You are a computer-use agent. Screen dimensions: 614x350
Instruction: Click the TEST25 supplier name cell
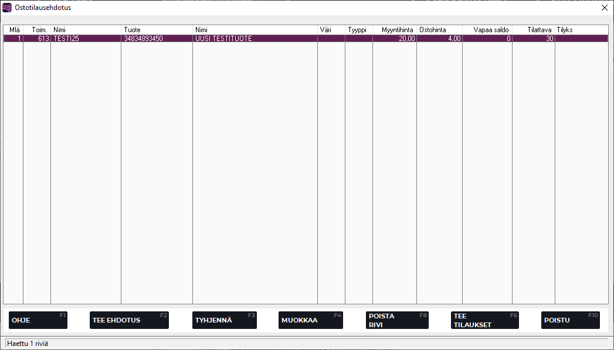tap(86, 39)
